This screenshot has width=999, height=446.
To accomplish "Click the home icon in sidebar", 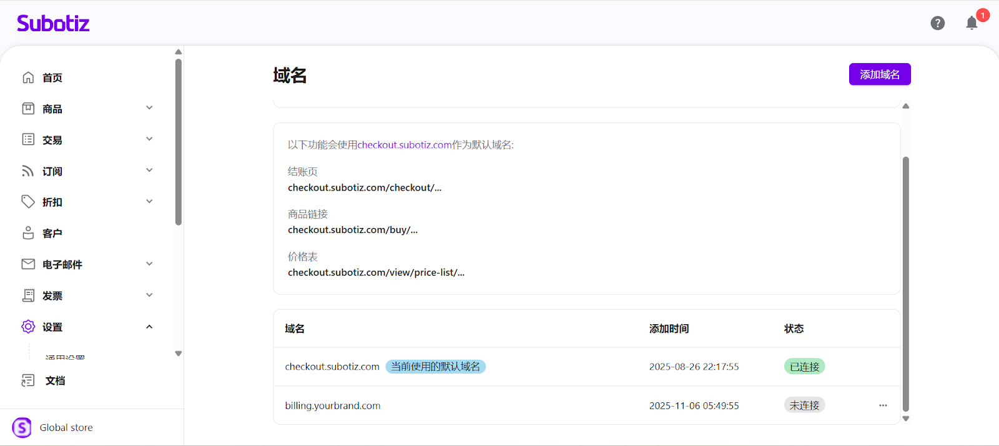I will point(28,77).
